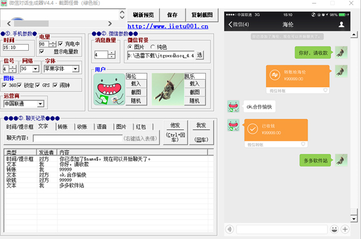Click 选 to browse background image
361x239 pixels.
coord(200,55)
